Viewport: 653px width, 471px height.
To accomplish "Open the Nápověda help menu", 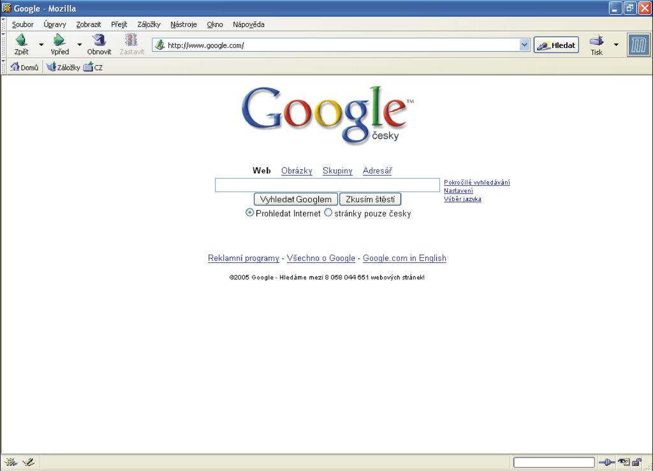I will (x=249, y=25).
